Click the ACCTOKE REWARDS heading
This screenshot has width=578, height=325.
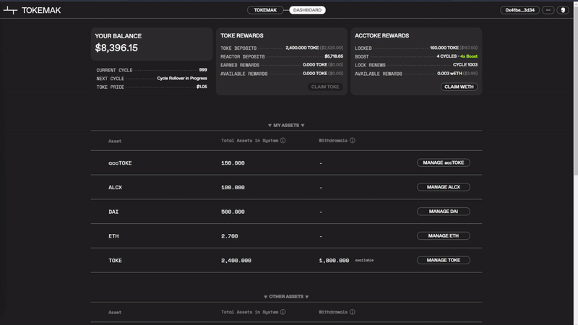(382, 35)
